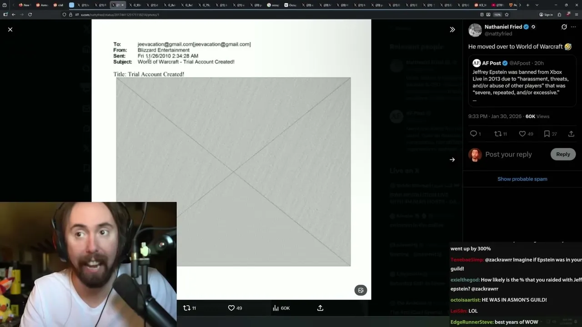The image size is (582, 327).
Task: Open the browser extensions icon
Action: 559,15
